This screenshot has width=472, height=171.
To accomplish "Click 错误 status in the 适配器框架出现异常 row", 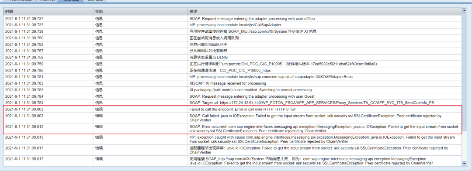I will click(x=99, y=148).
